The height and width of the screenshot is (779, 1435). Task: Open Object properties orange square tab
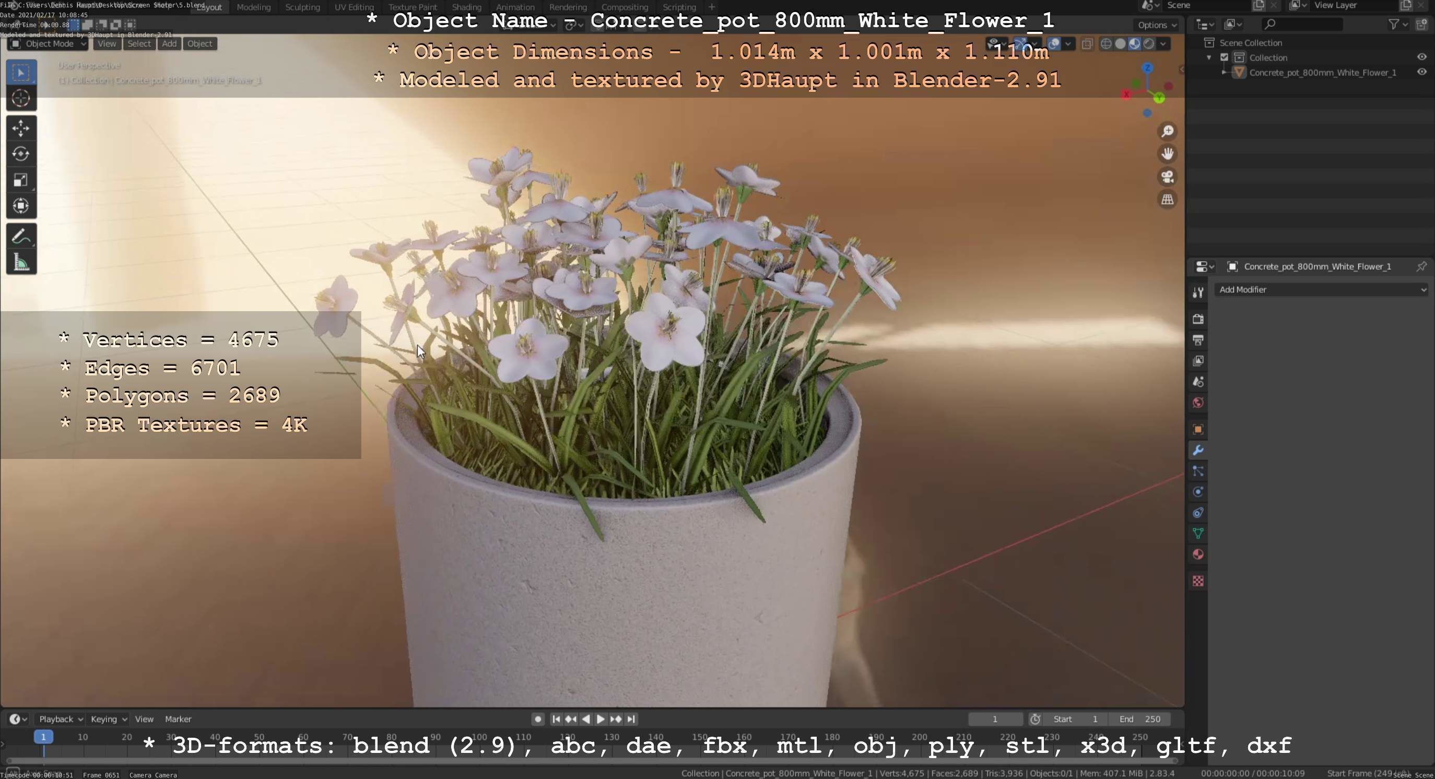[x=1198, y=429]
